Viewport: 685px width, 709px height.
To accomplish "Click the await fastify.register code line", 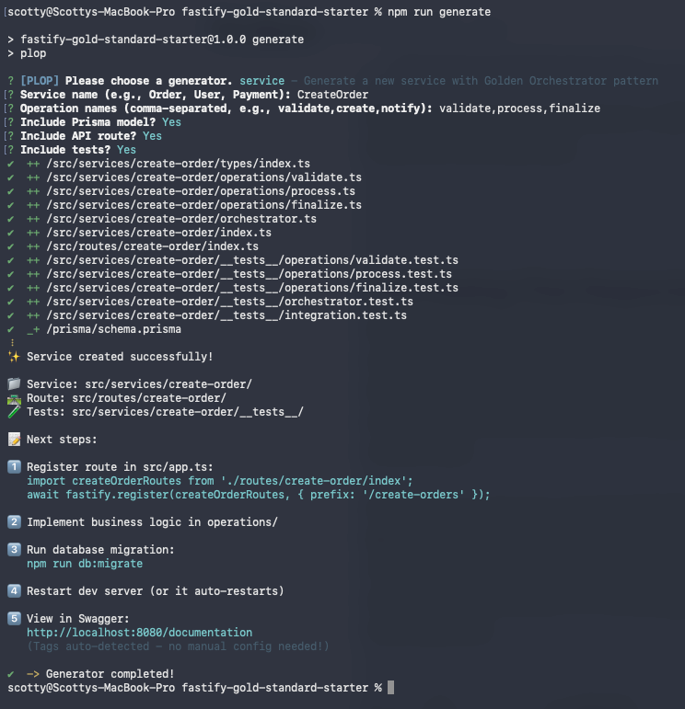I will tap(259, 495).
